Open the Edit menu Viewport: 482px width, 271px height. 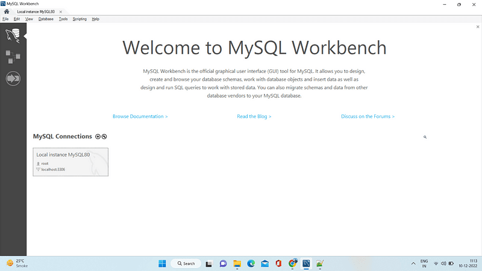coord(17,19)
